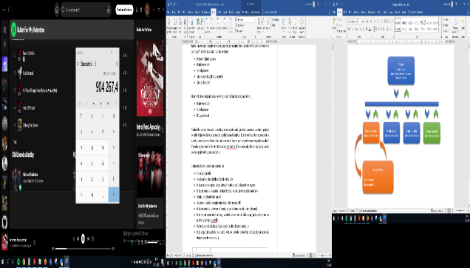Click Format Painter in right Word window
This screenshot has height=268, width=470.
point(341,31)
